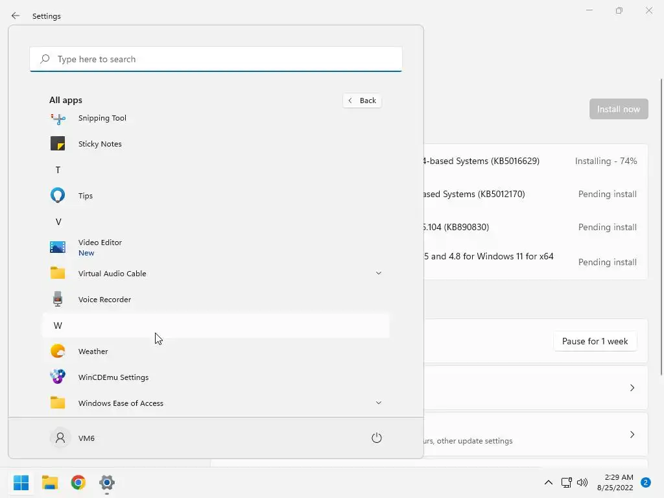Click the Settings window vertical scrollbar
The image size is (664, 498).
click(661, 226)
